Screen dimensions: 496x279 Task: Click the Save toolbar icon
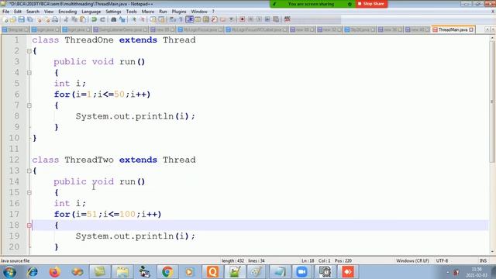(x=22, y=19)
